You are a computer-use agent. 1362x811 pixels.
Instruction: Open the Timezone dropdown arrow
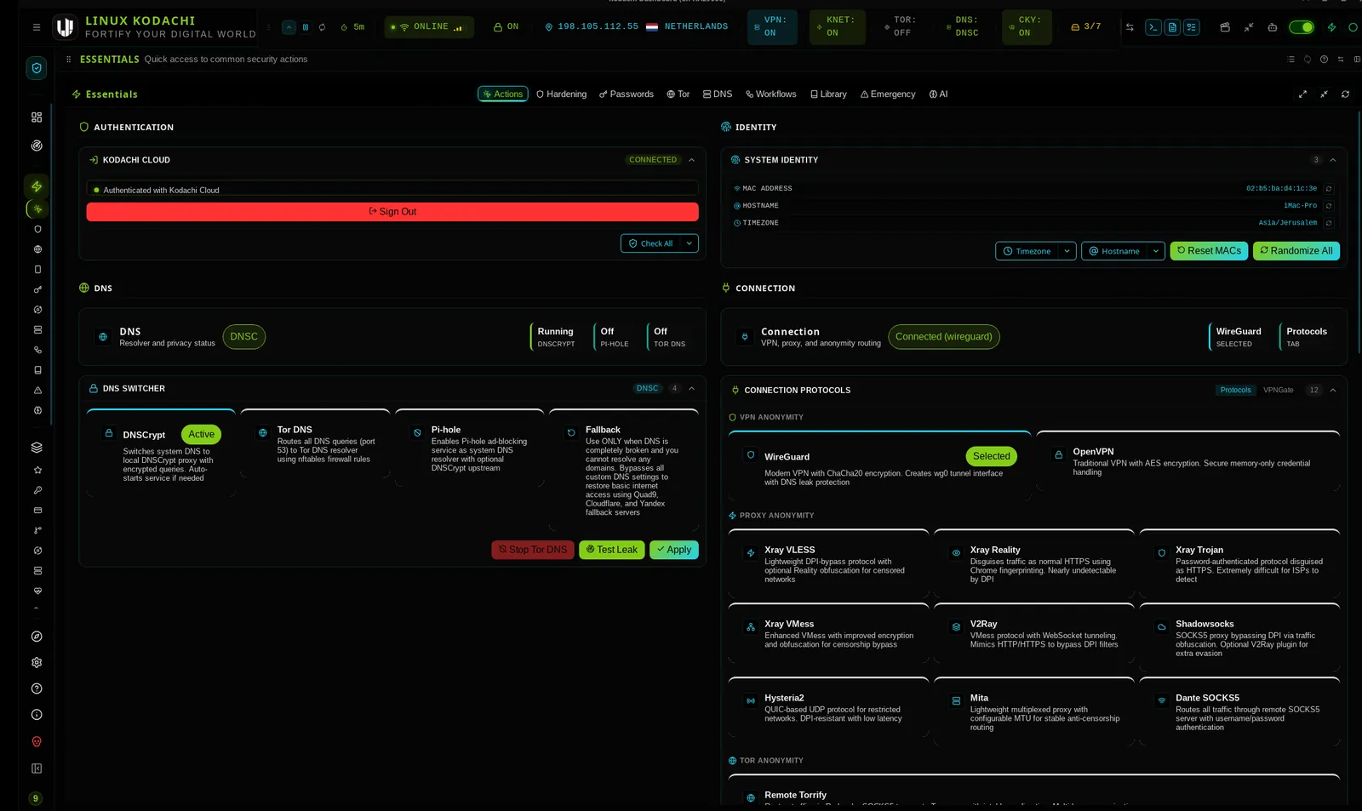click(1067, 251)
